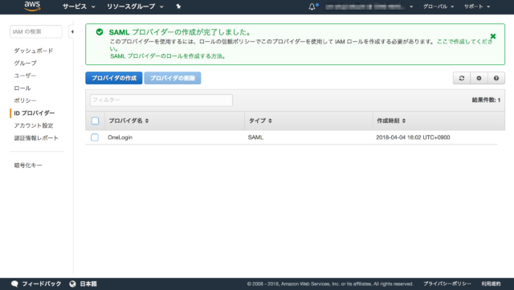Open 暗号化キー in sidebar
514x290 pixels.
(28, 165)
